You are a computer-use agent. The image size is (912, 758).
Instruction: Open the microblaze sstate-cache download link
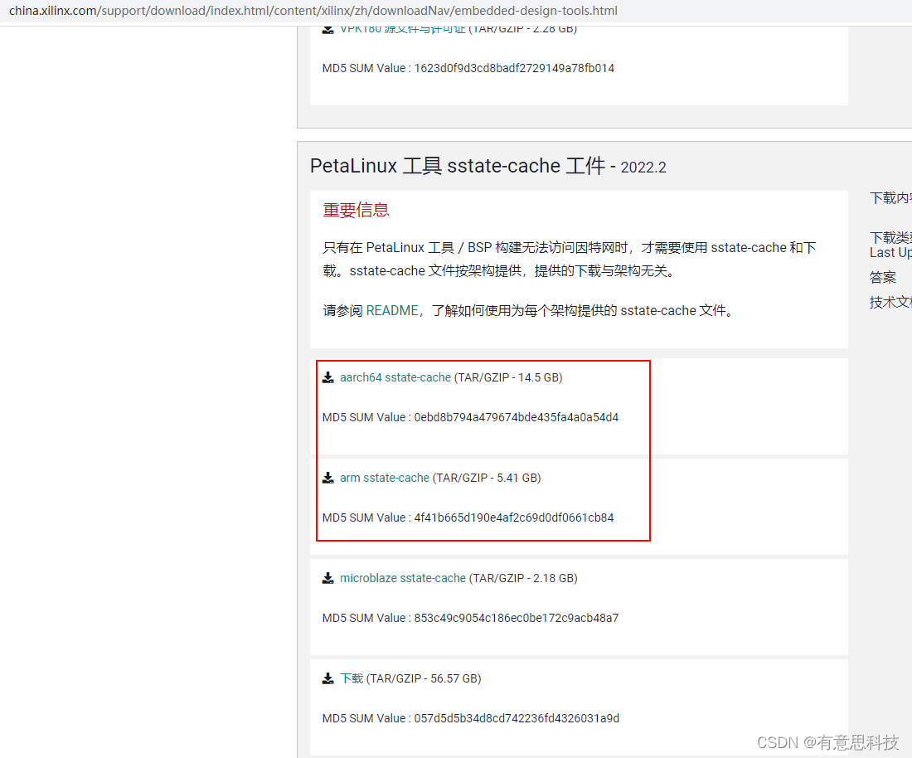(402, 578)
